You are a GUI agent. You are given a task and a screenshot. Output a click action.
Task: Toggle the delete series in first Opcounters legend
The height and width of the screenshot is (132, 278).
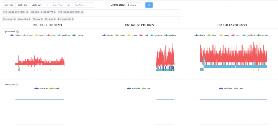coord(15,36)
